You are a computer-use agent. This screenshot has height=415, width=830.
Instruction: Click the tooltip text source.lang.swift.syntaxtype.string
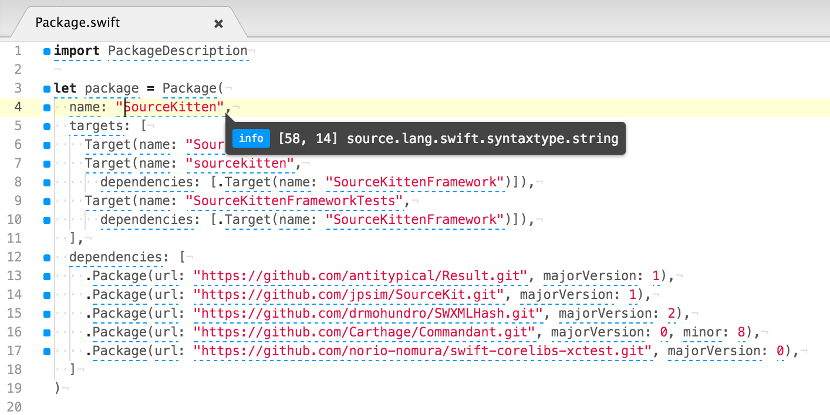pos(483,139)
